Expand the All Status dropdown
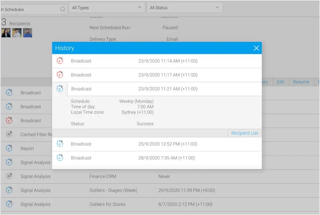 [185, 8]
